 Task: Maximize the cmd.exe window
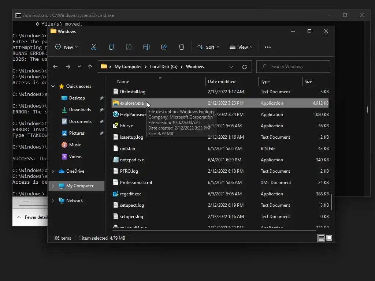tap(345, 15)
